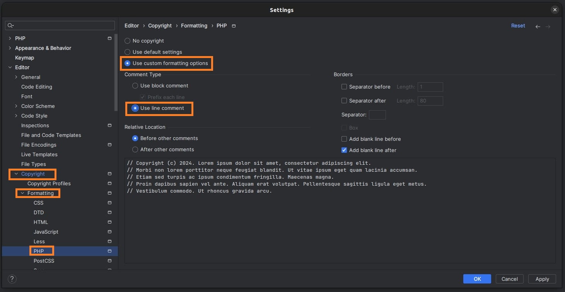
Task: Click the help question mark icon
Action: 12,279
